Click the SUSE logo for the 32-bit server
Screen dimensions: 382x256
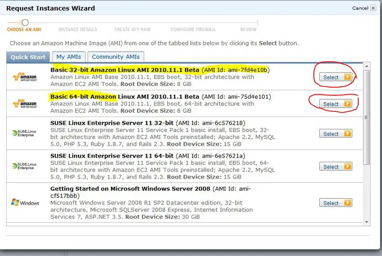click(24, 133)
